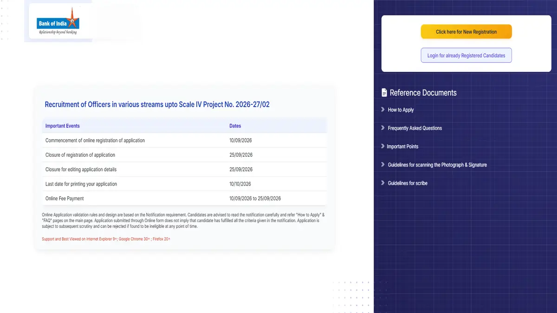The width and height of the screenshot is (557, 313).
Task: Click here for New Registration button
Action: coord(466,32)
